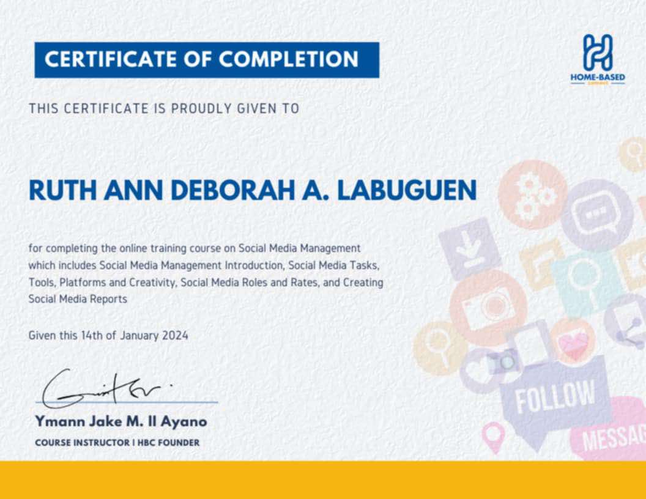Click 'COURSE INSTRUCTOR | HBC FOUNDER' text
Image resolution: width=646 pixels, height=499 pixels.
tap(117, 443)
